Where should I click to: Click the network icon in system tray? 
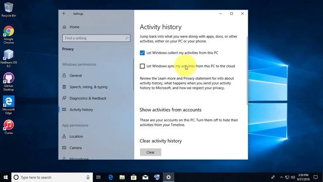pyautogui.click(x=287, y=177)
